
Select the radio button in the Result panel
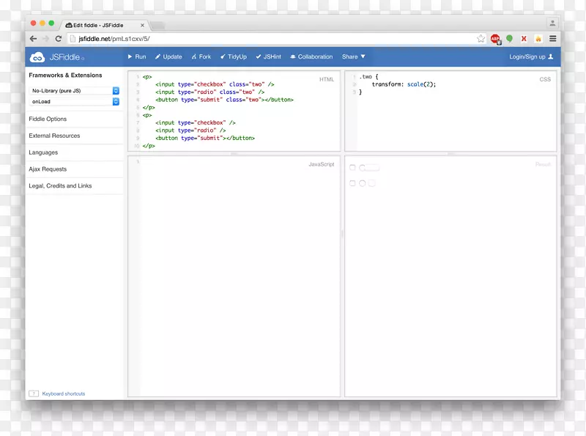[x=360, y=167]
